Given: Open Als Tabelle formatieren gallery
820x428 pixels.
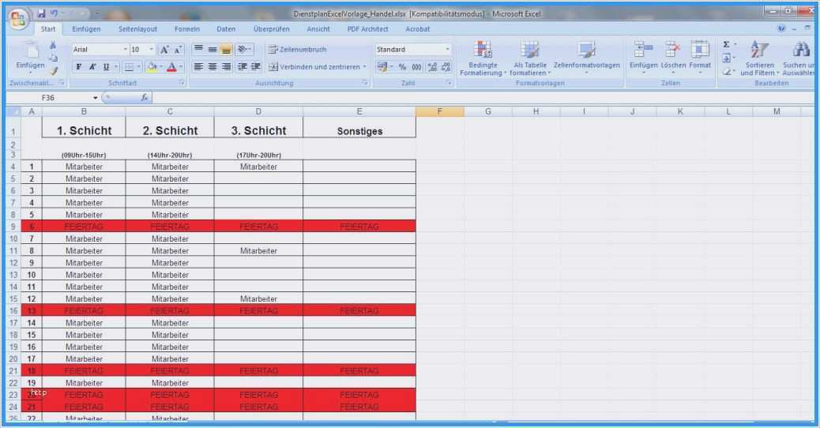Looking at the screenshot, I should (x=530, y=58).
